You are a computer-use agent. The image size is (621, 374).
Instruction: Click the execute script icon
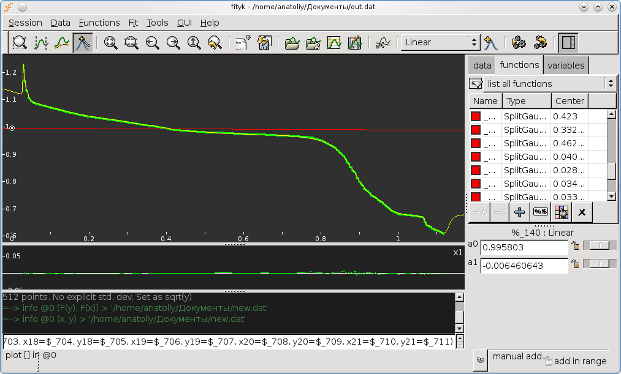click(243, 42)
